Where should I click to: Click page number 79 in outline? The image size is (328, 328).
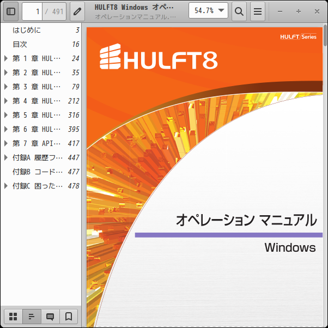point(76,87)
